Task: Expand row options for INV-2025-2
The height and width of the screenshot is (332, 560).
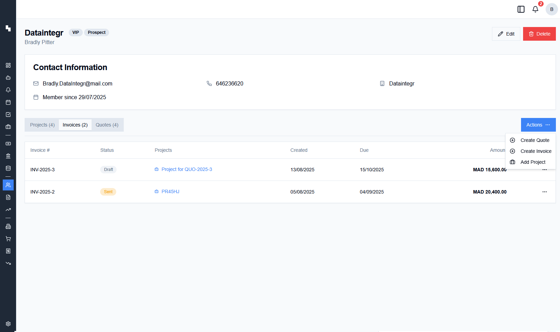Action: click(x=544, y=192)
